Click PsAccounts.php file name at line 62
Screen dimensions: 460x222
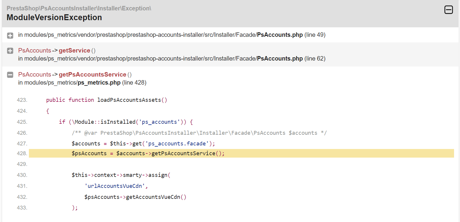click(x=280, y=58)
